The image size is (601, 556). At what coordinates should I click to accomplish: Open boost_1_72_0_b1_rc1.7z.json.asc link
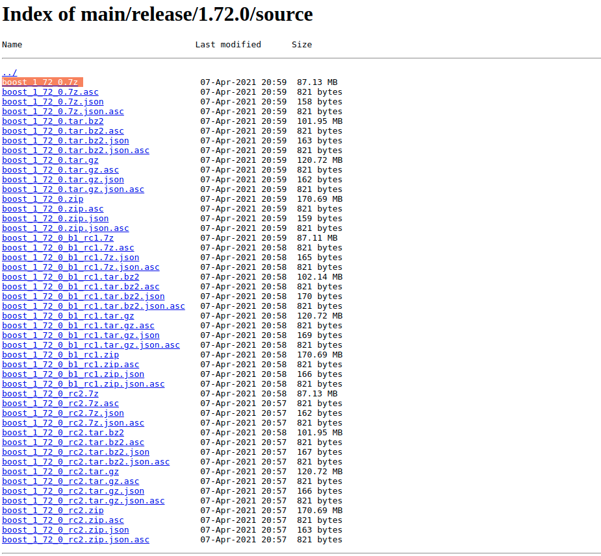click(x=81, y=267)
